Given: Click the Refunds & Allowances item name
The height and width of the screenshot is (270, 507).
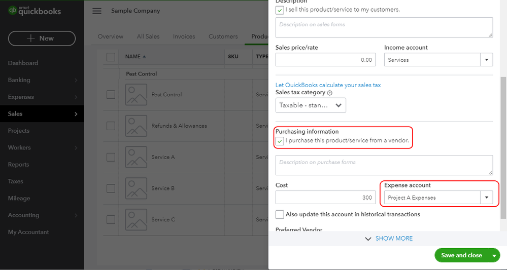Looking at the screenshot, I should pos(179,126).
